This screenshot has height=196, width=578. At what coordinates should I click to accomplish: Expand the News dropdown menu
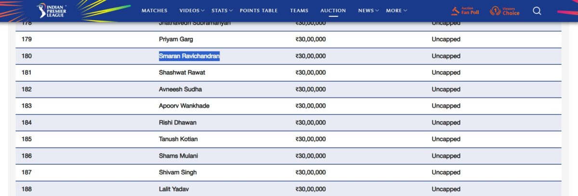pos(368,11)
